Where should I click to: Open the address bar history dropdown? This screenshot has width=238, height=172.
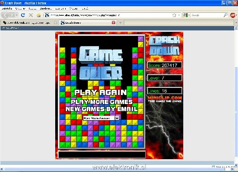pyautogui.click(x=179, y=15)
